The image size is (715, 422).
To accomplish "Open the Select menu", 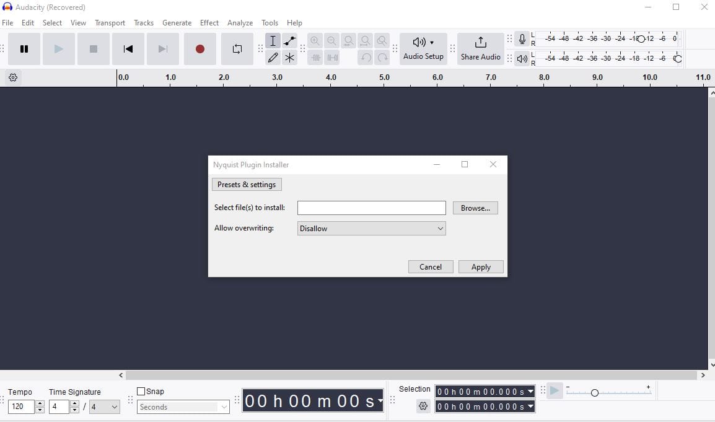I will tap(52, 23).
